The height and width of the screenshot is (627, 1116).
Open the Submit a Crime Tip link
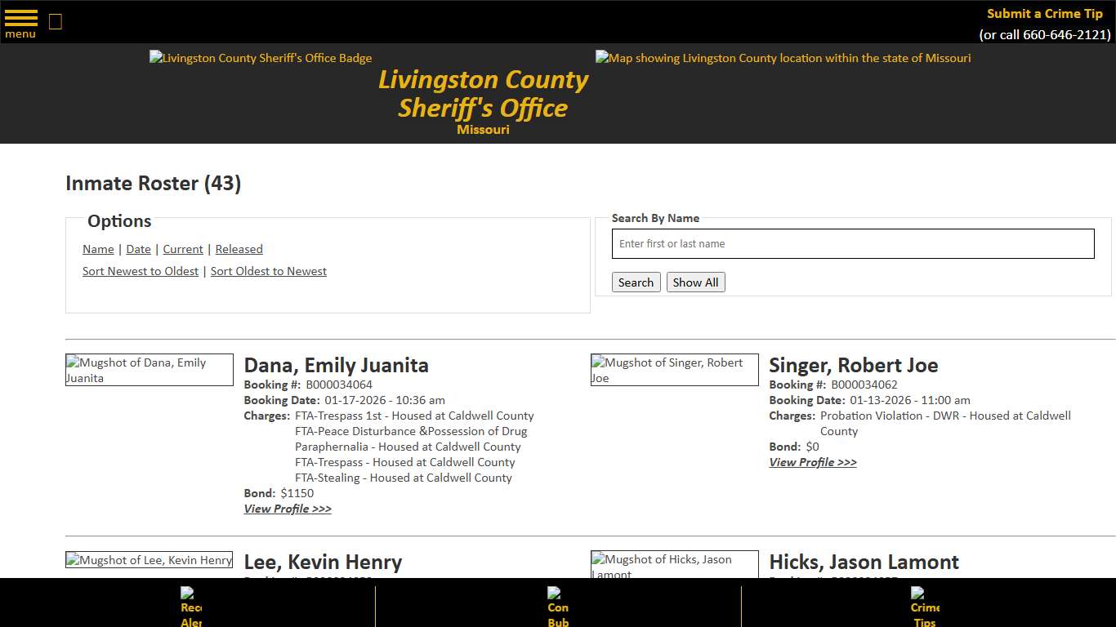click(x=1044, y=13)
